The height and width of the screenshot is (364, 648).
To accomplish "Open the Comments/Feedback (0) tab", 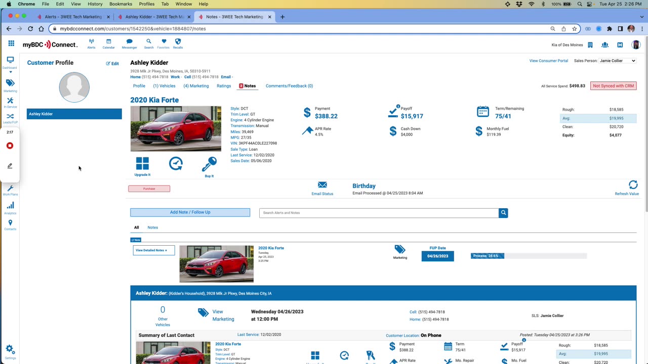I will 289,86.
